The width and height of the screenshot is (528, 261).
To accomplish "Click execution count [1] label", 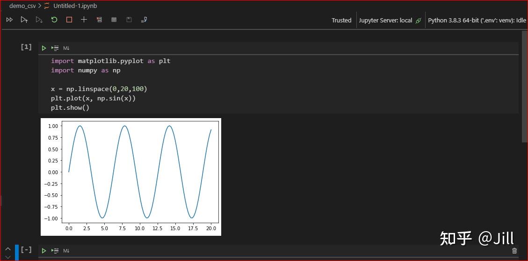I will point(26,47).
